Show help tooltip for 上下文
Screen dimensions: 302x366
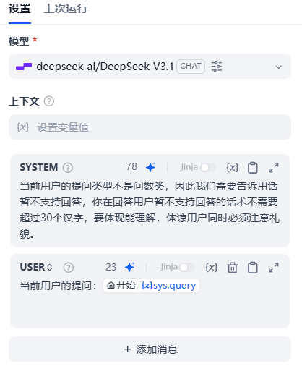coord(49,101)
